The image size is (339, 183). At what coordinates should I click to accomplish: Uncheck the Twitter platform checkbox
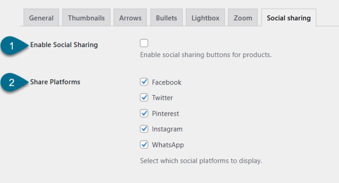[144, 98]
